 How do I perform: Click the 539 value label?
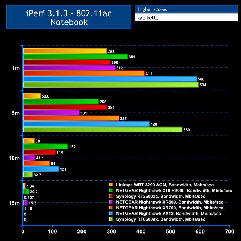click(x=186, y=130)
